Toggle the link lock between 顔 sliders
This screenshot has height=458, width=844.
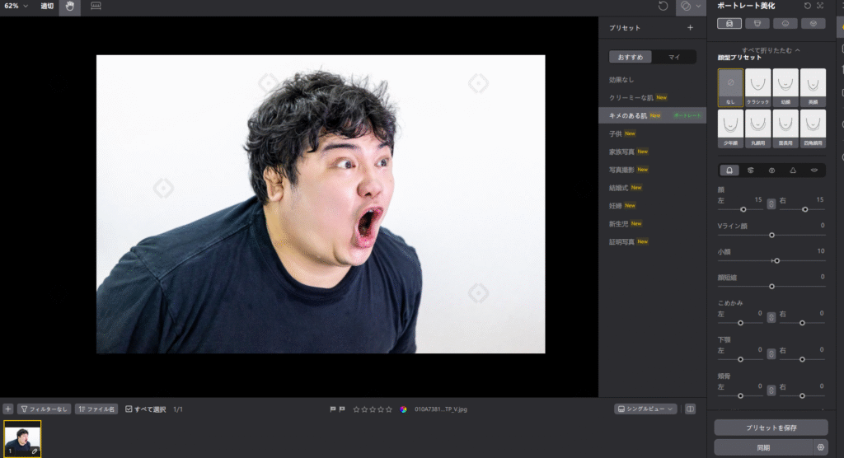tap(771, 203)
